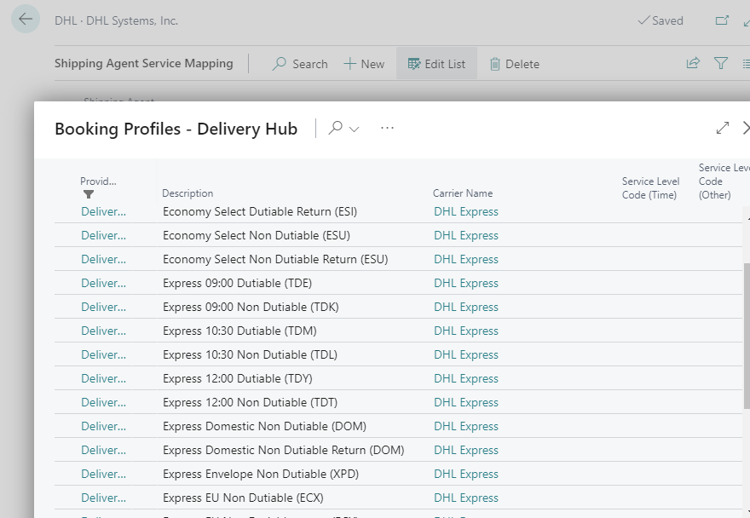Click the Provider column header

click(98, 181)
